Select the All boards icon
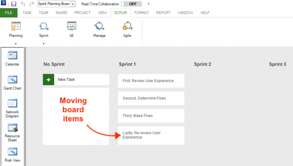293x166 pixels. (x=71, y=27)
